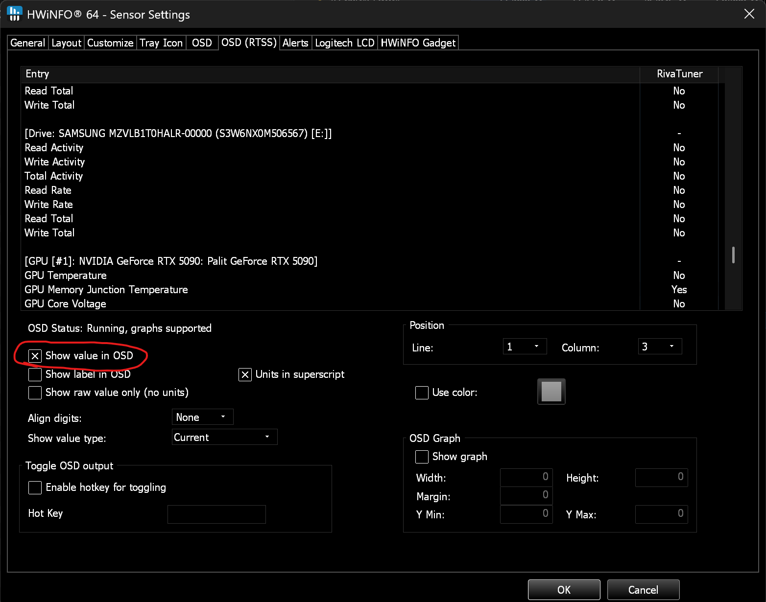Show the HWiNFO Gadget tab
The width and height of the screenshot is (766, 602).
tap(418, 43)
